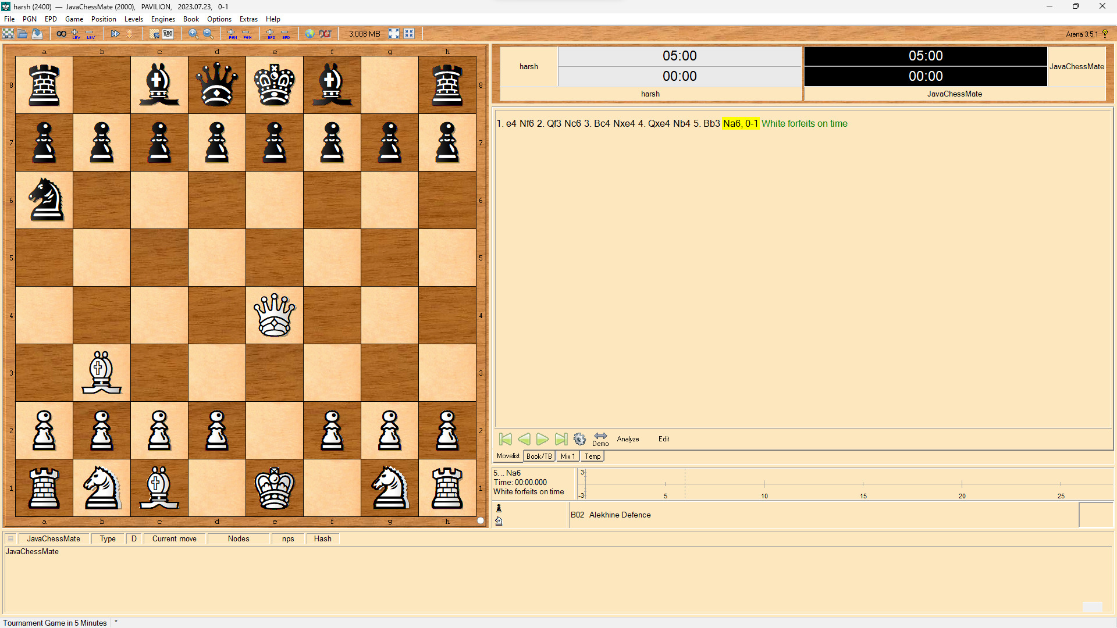
Task: Jump to the start of the move list
Action: 506,439
